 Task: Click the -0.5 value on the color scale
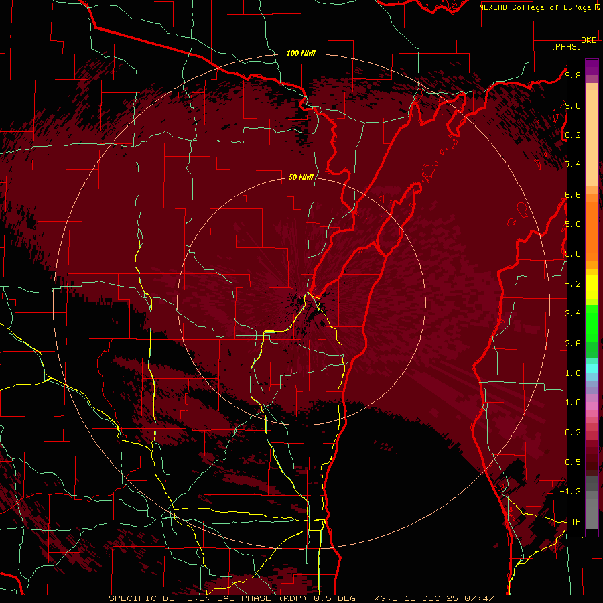(x=571, y=462)
